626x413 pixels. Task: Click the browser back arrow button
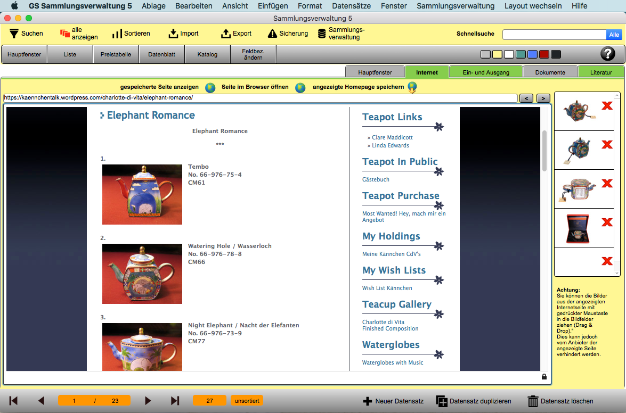(526, 98)
